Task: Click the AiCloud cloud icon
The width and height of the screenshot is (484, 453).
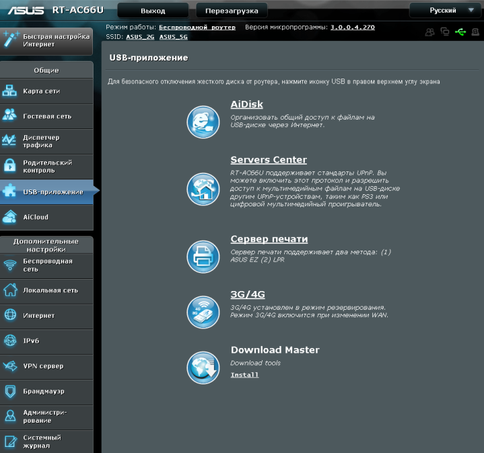Action: pyautogui.click(x=9, y=216)
